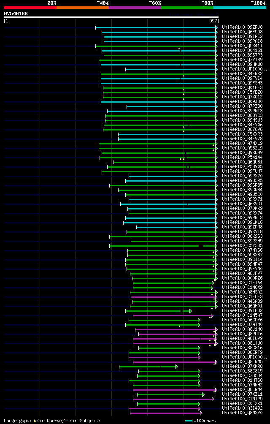Click the UniRef100_Q9FSH3 label
This screenshot has width=270, height=424.
(242, 83)
